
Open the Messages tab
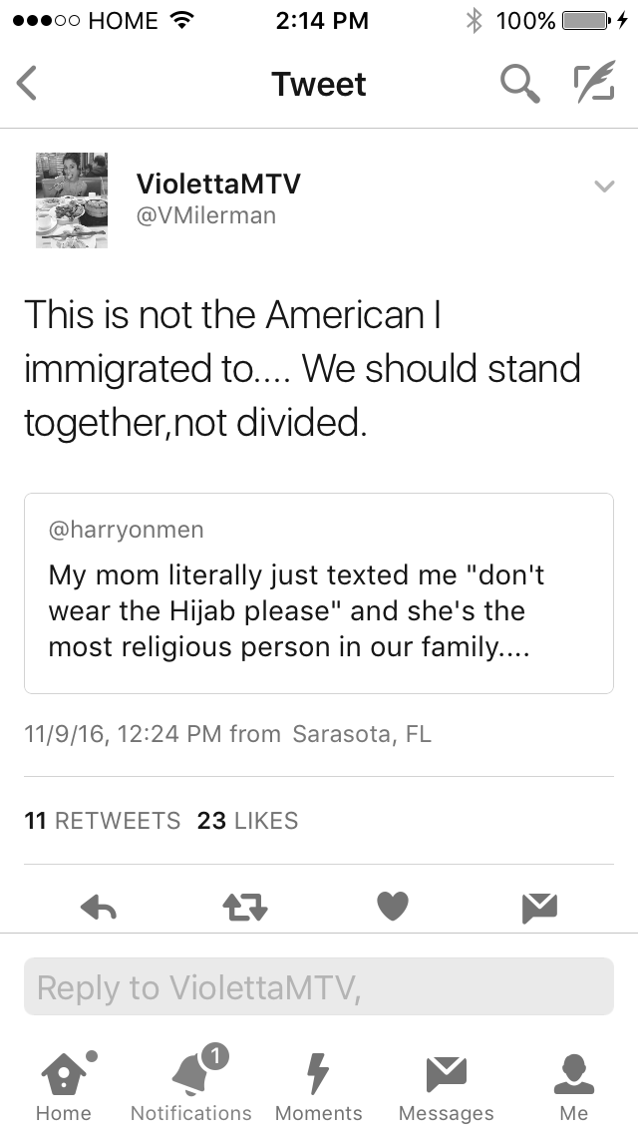447,1085
